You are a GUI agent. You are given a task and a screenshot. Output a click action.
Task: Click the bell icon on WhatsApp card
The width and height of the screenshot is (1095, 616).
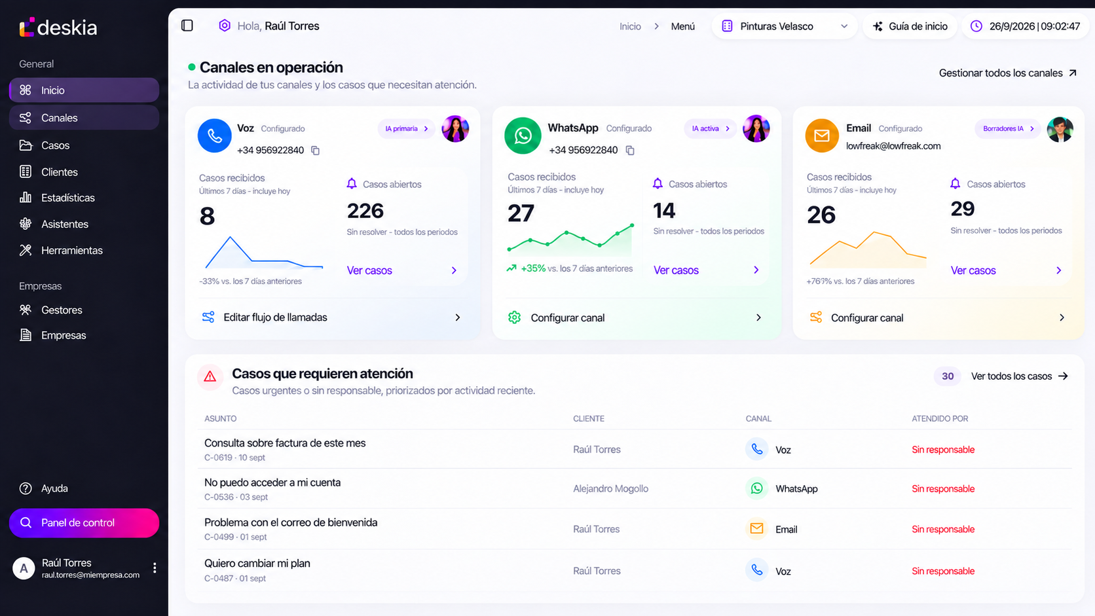tap(658, 184)
